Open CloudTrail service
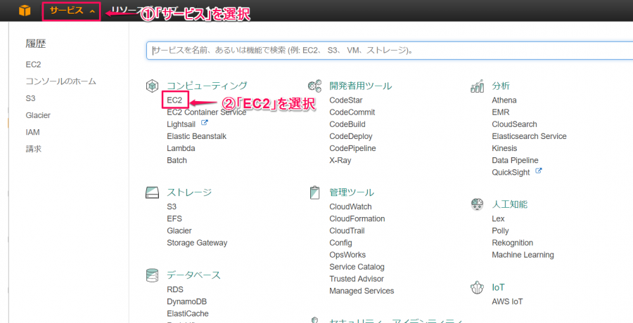Viewport: 633px width, 323px height. tap(349, 231)
